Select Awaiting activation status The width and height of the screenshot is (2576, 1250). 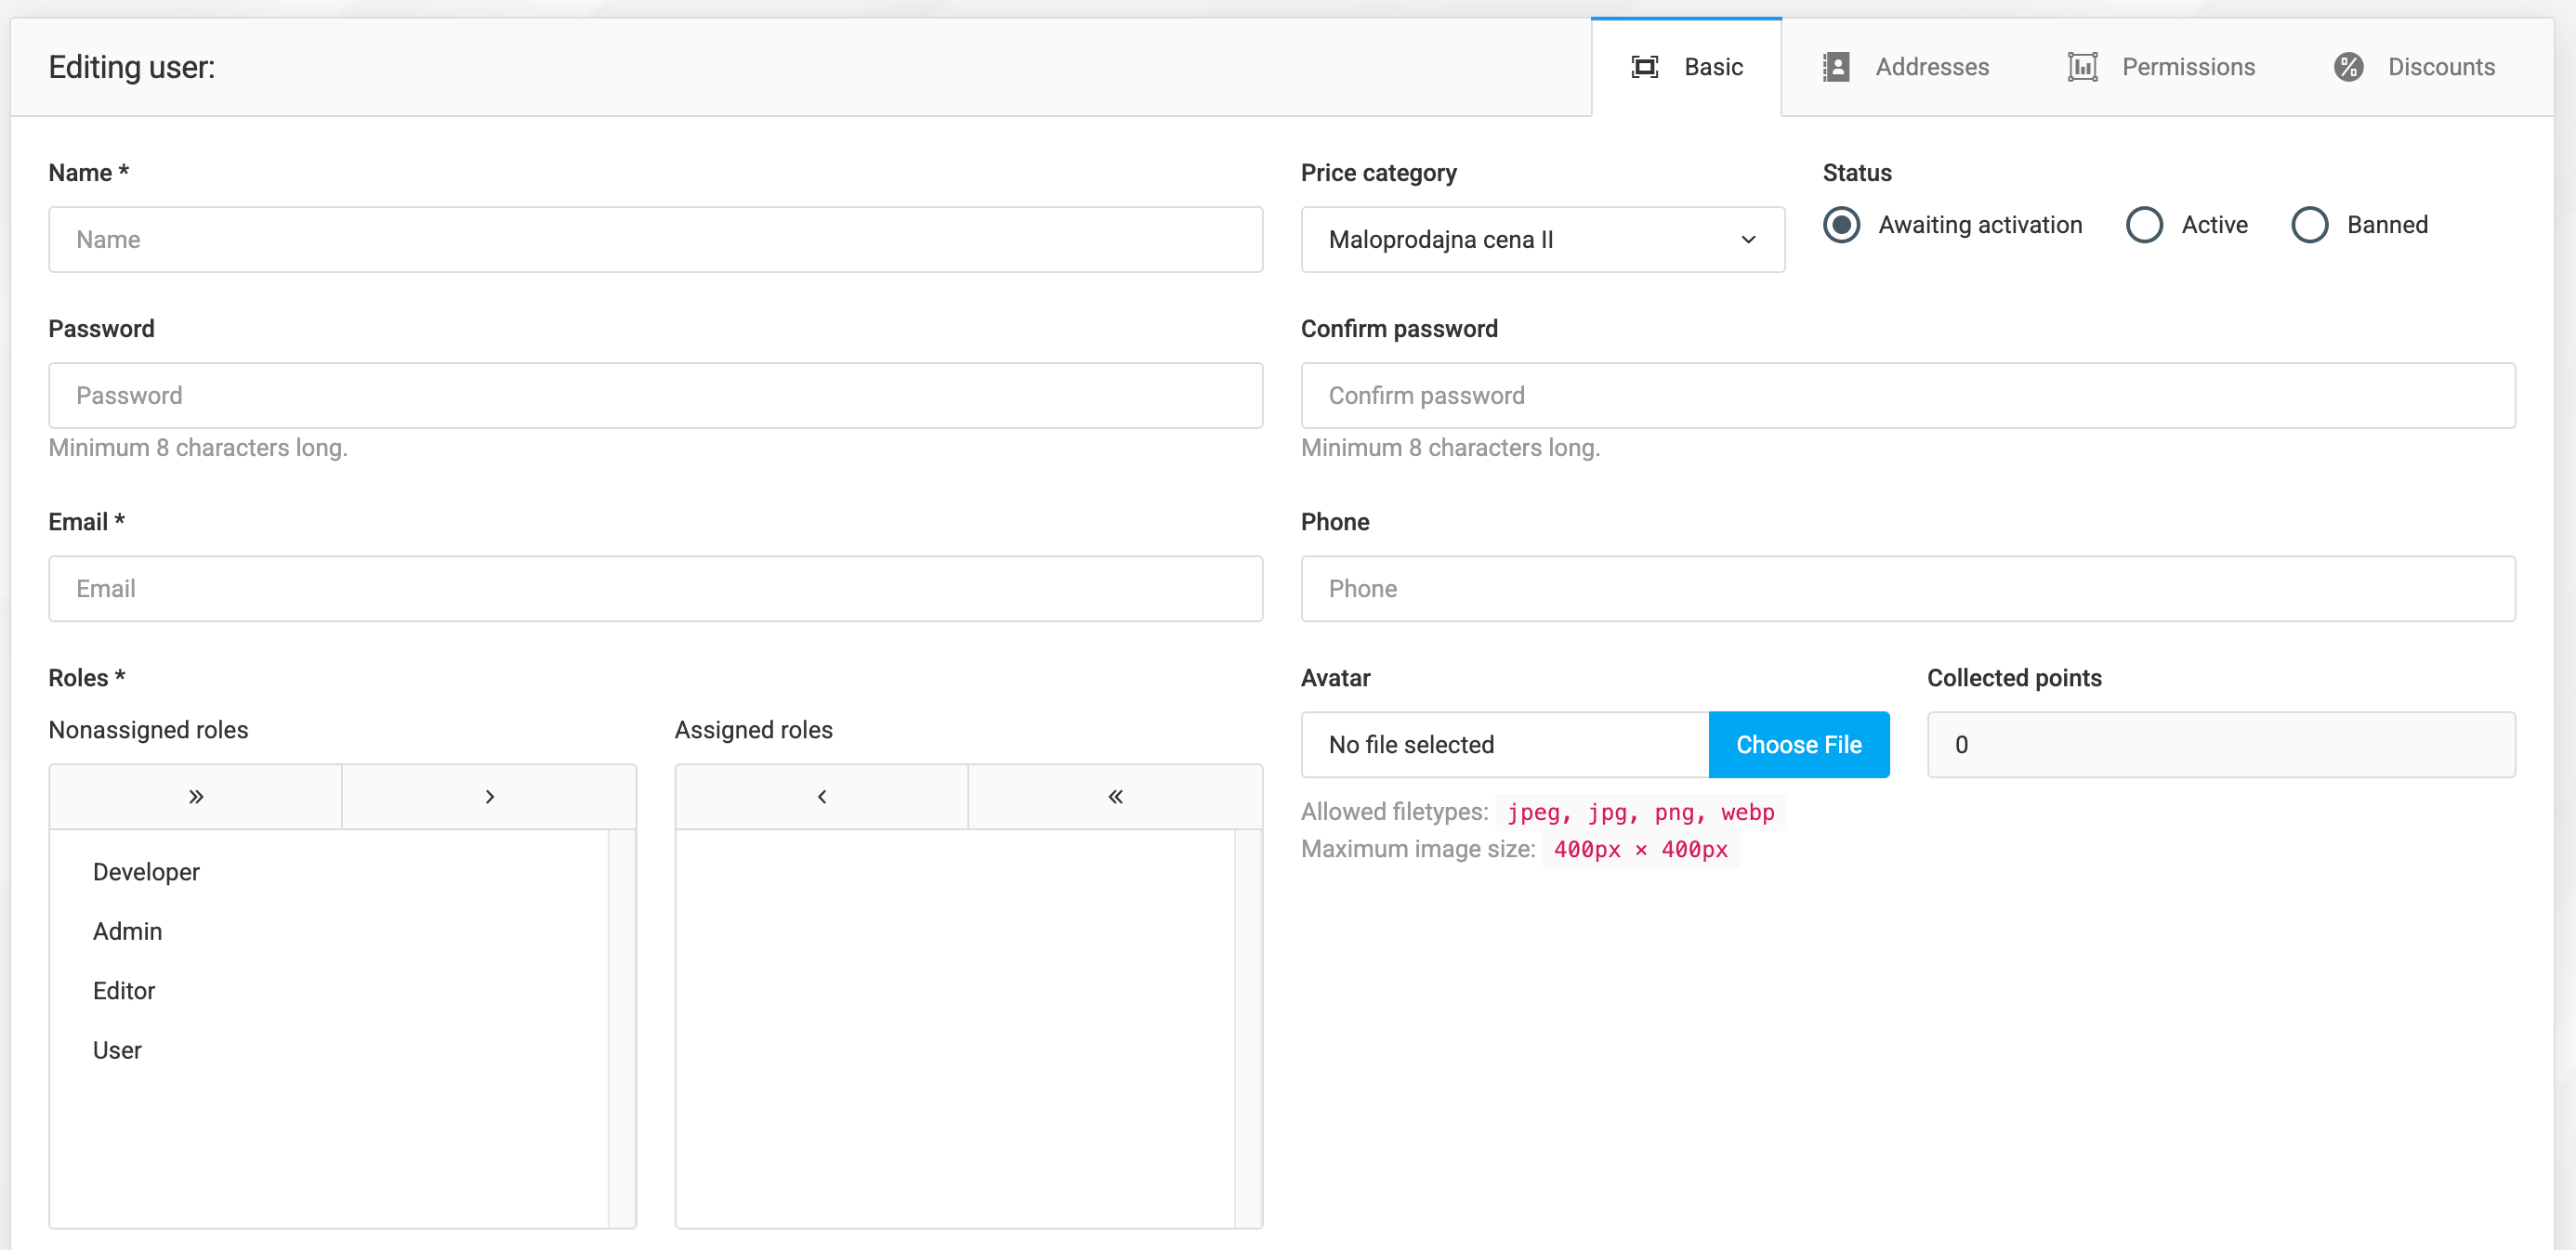(x=1841, y=225)
